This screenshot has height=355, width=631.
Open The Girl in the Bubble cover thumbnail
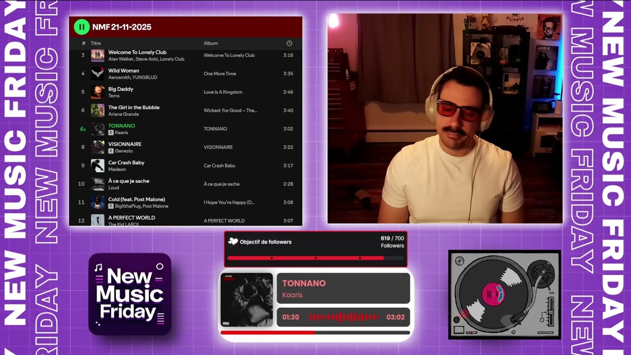[x=98, y=110]
